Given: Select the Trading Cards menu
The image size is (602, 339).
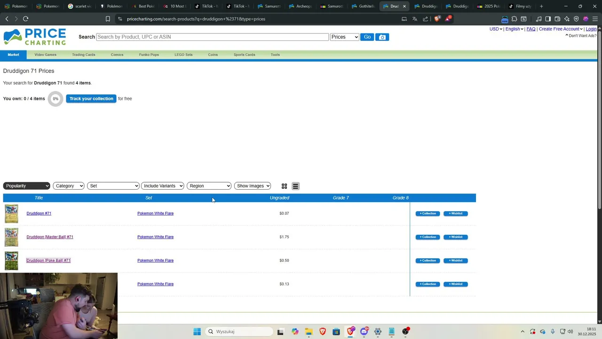Looking at the screenshot, I should point(84,55).
